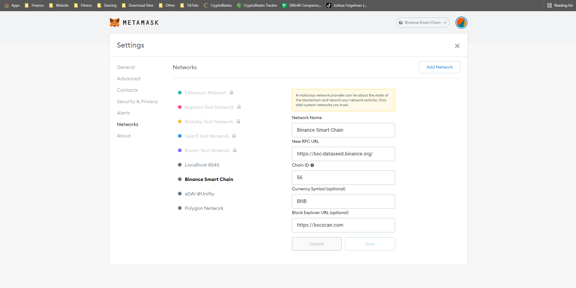
Task: Click the New RPC URL input field
Action: (343, 154)
